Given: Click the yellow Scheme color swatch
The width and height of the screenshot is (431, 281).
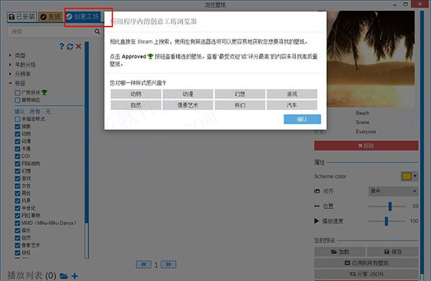Looking at the screenshot, I should pyautogui.click(x=407, y=176).
